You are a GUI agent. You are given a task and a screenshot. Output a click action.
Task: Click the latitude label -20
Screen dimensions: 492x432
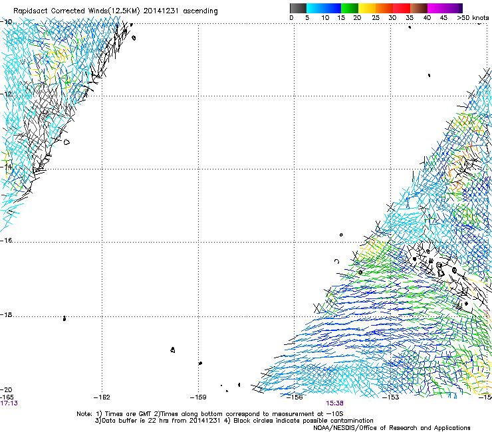(x=6, y=389)
